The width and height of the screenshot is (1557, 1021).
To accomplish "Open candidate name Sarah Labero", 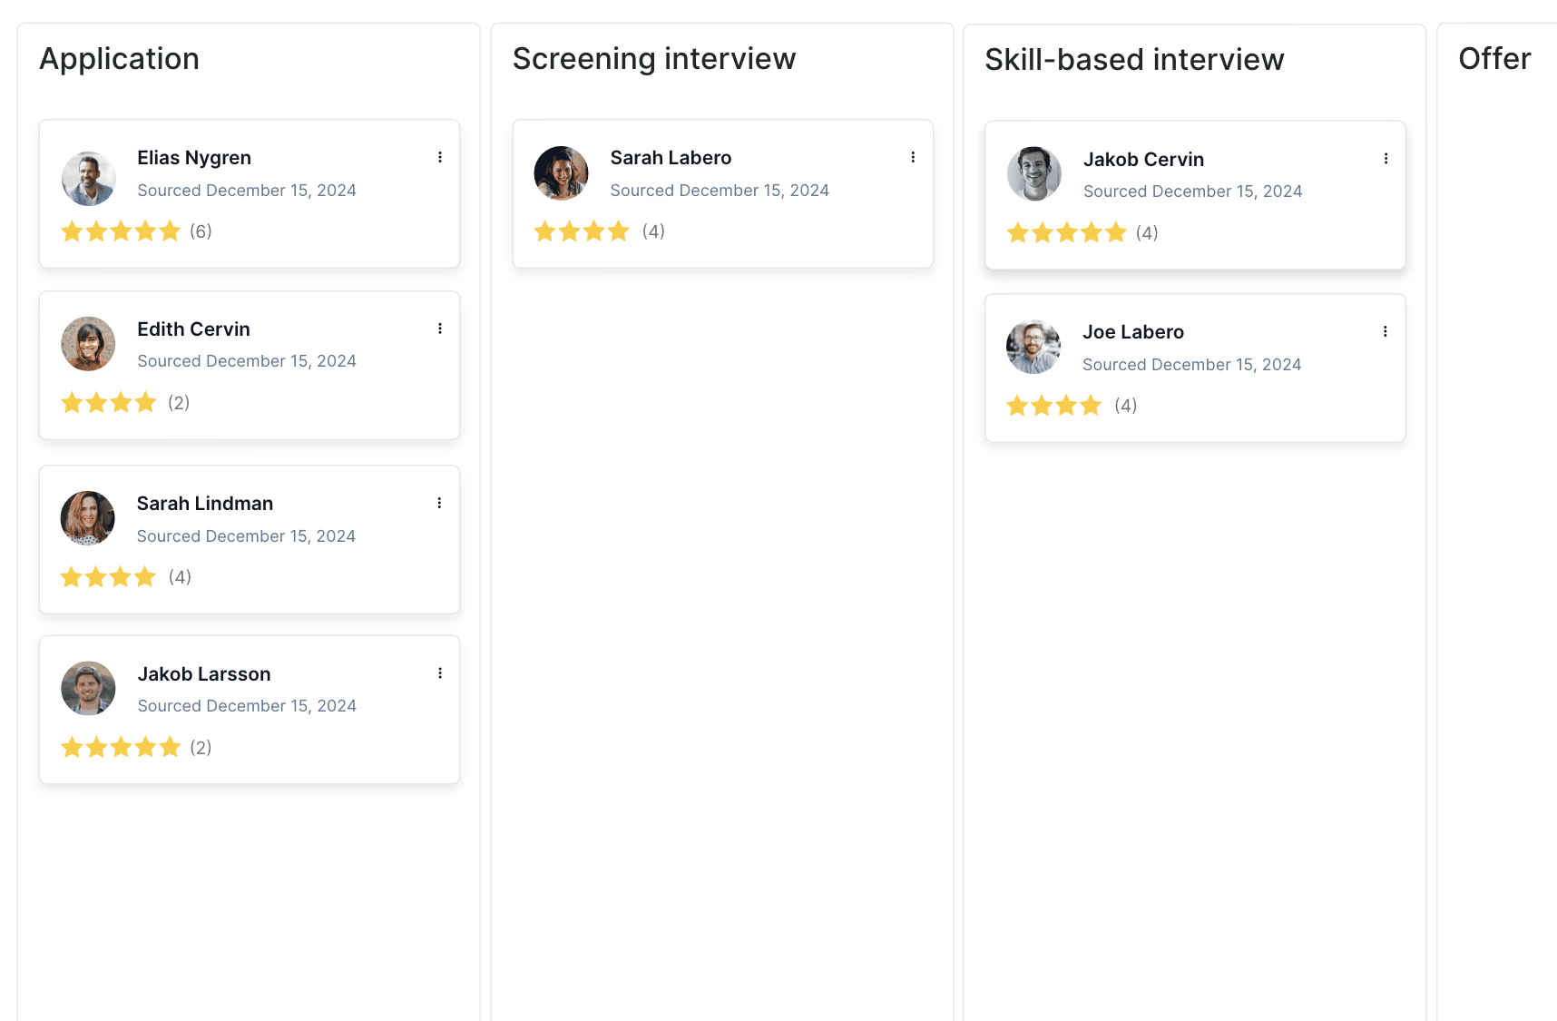I will click(671, 158).
